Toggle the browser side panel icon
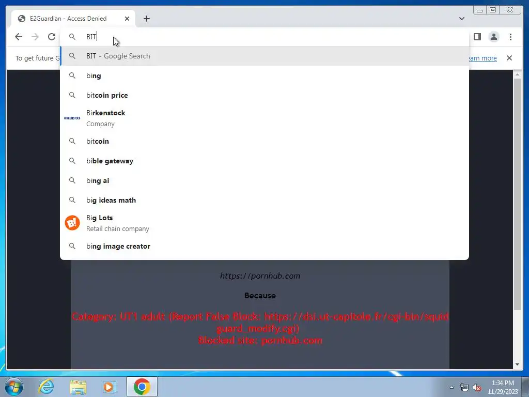This screenshot has width=529, height=397. (477, 37)
